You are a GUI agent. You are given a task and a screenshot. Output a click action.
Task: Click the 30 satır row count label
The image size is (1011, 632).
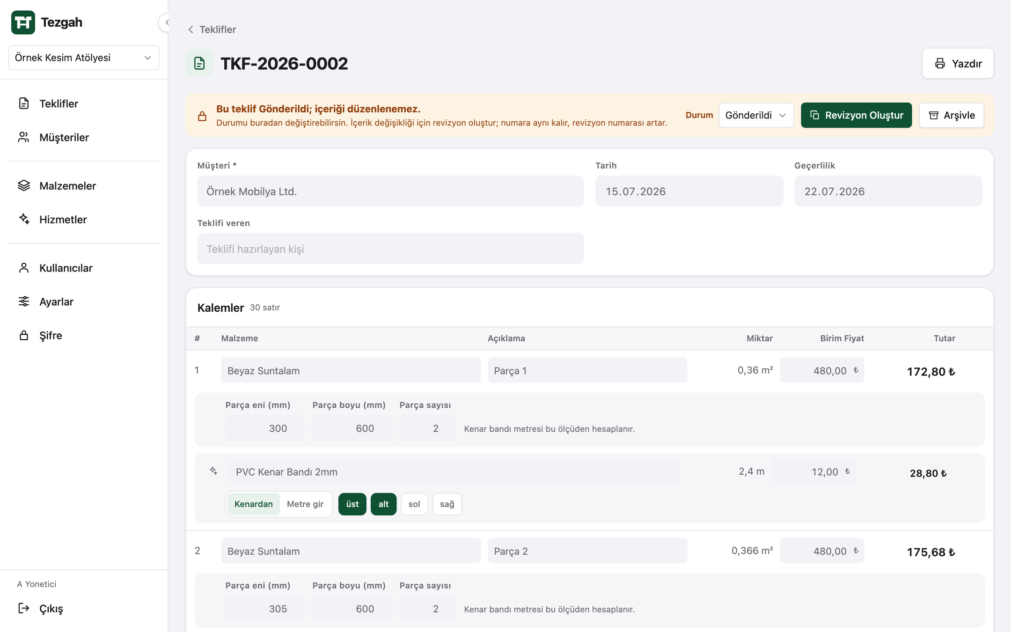[x=265, y=308]
